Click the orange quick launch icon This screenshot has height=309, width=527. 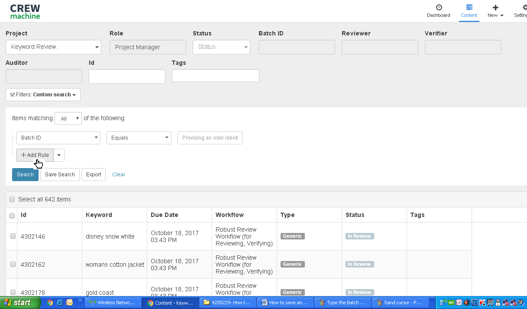70,303
